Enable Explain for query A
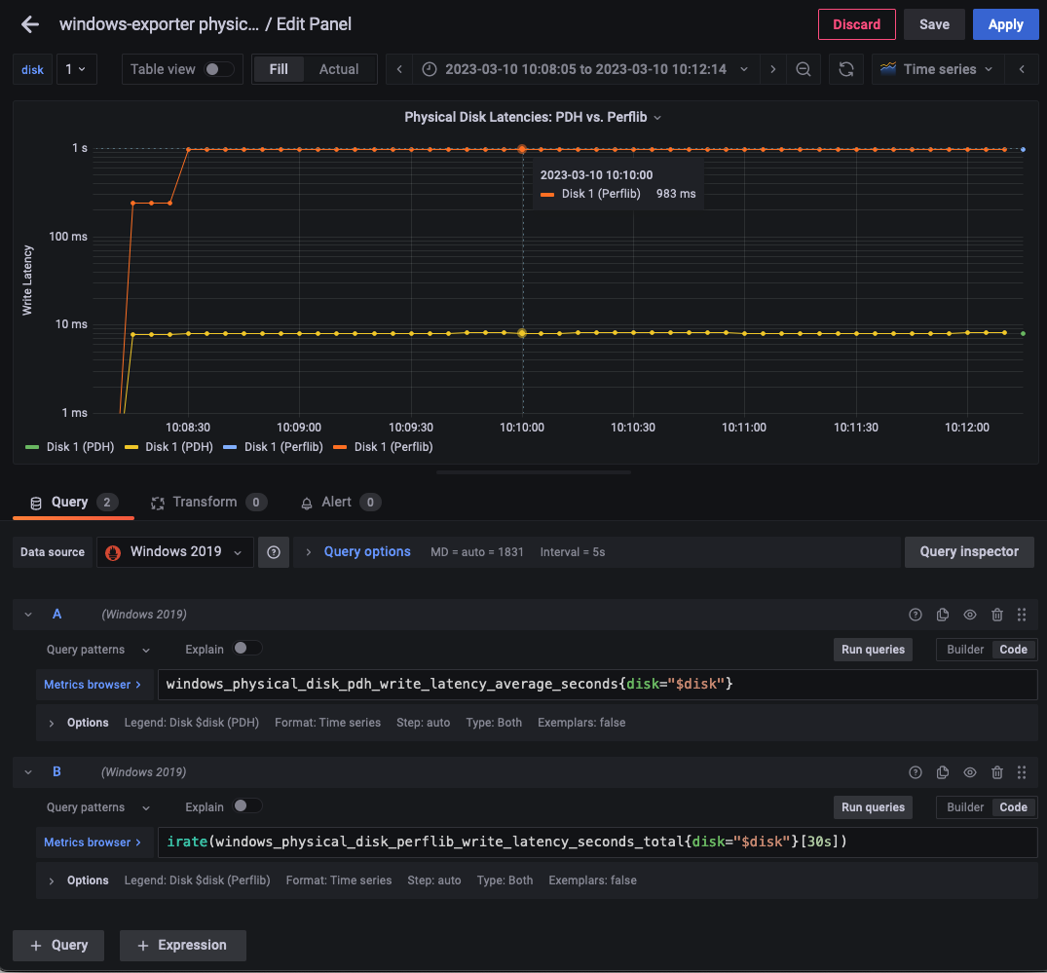Viewport: 1047px width, 973px height. pos(246,649)
